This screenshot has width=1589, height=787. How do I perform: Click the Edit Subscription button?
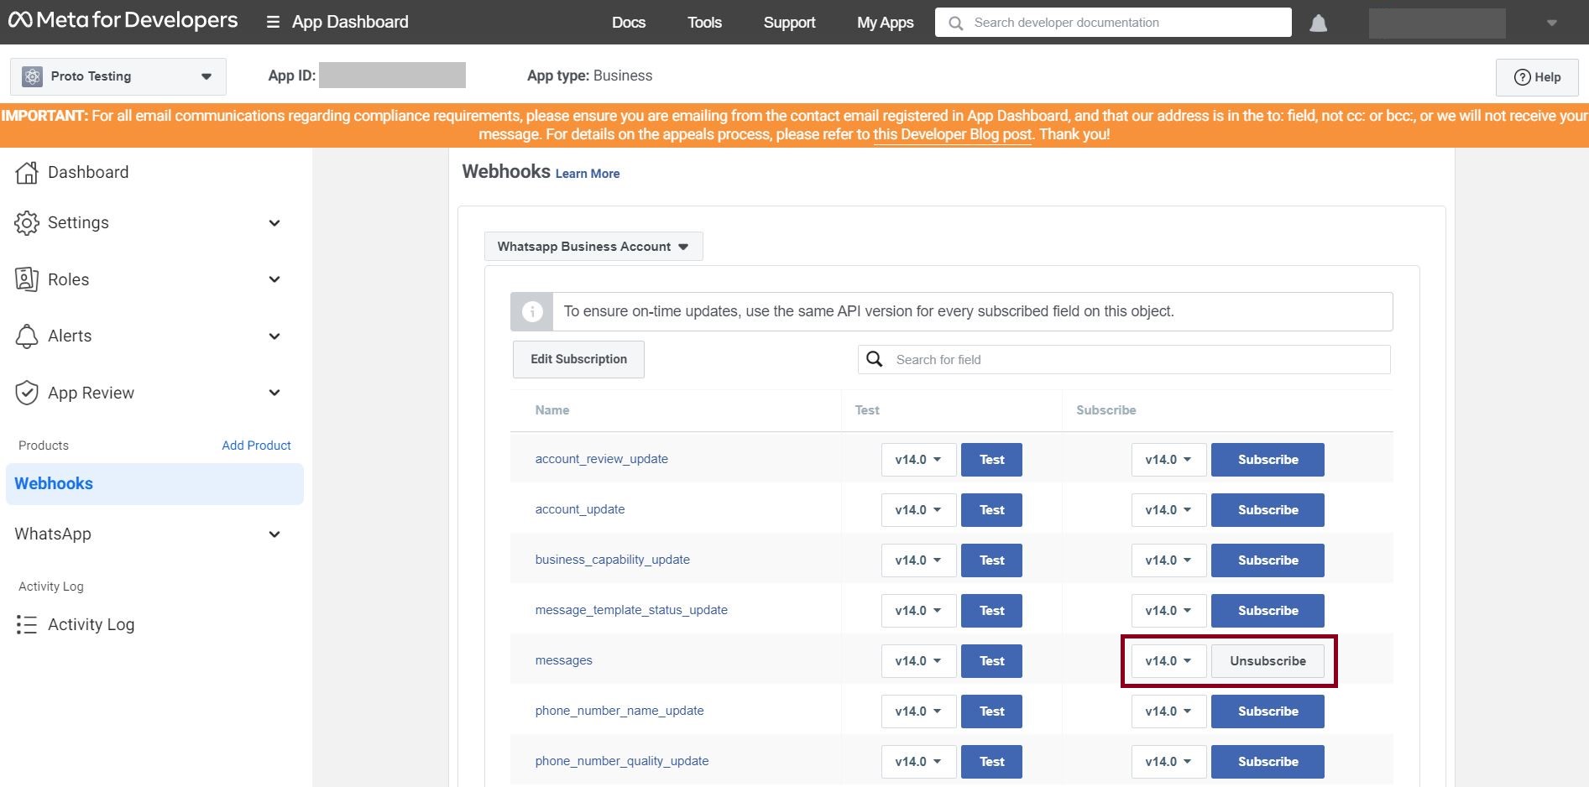(x=578, y=359)
